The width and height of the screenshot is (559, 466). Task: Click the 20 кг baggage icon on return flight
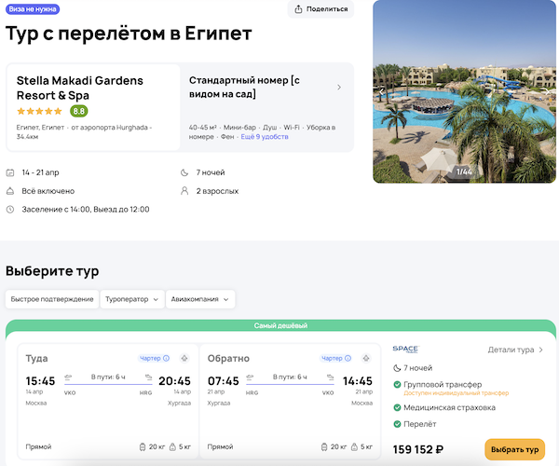[x=324, y=447]
